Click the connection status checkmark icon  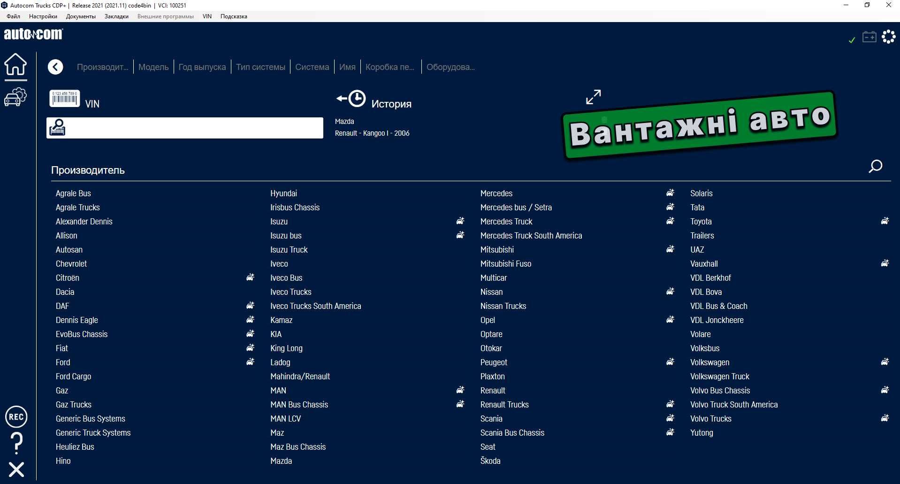(852, 40)
